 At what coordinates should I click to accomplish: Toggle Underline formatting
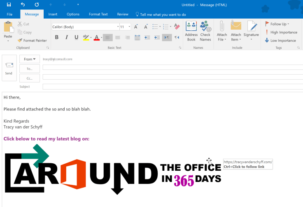tap(76, 38)
